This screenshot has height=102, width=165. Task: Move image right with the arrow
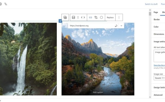84,17
